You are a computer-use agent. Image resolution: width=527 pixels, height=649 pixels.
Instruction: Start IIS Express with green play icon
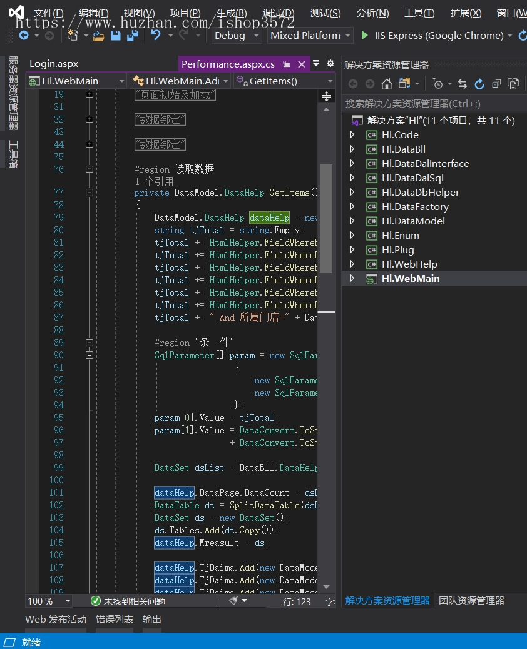point(365,35)
